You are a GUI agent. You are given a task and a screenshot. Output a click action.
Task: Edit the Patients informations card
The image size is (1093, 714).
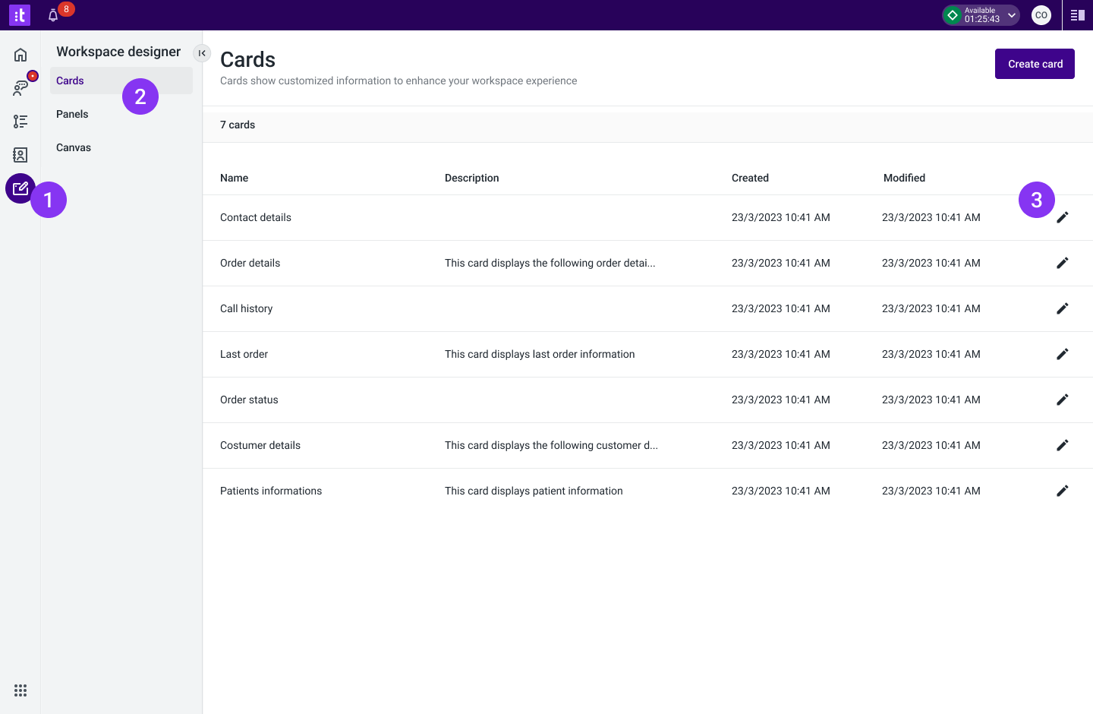coord(1063,491)
